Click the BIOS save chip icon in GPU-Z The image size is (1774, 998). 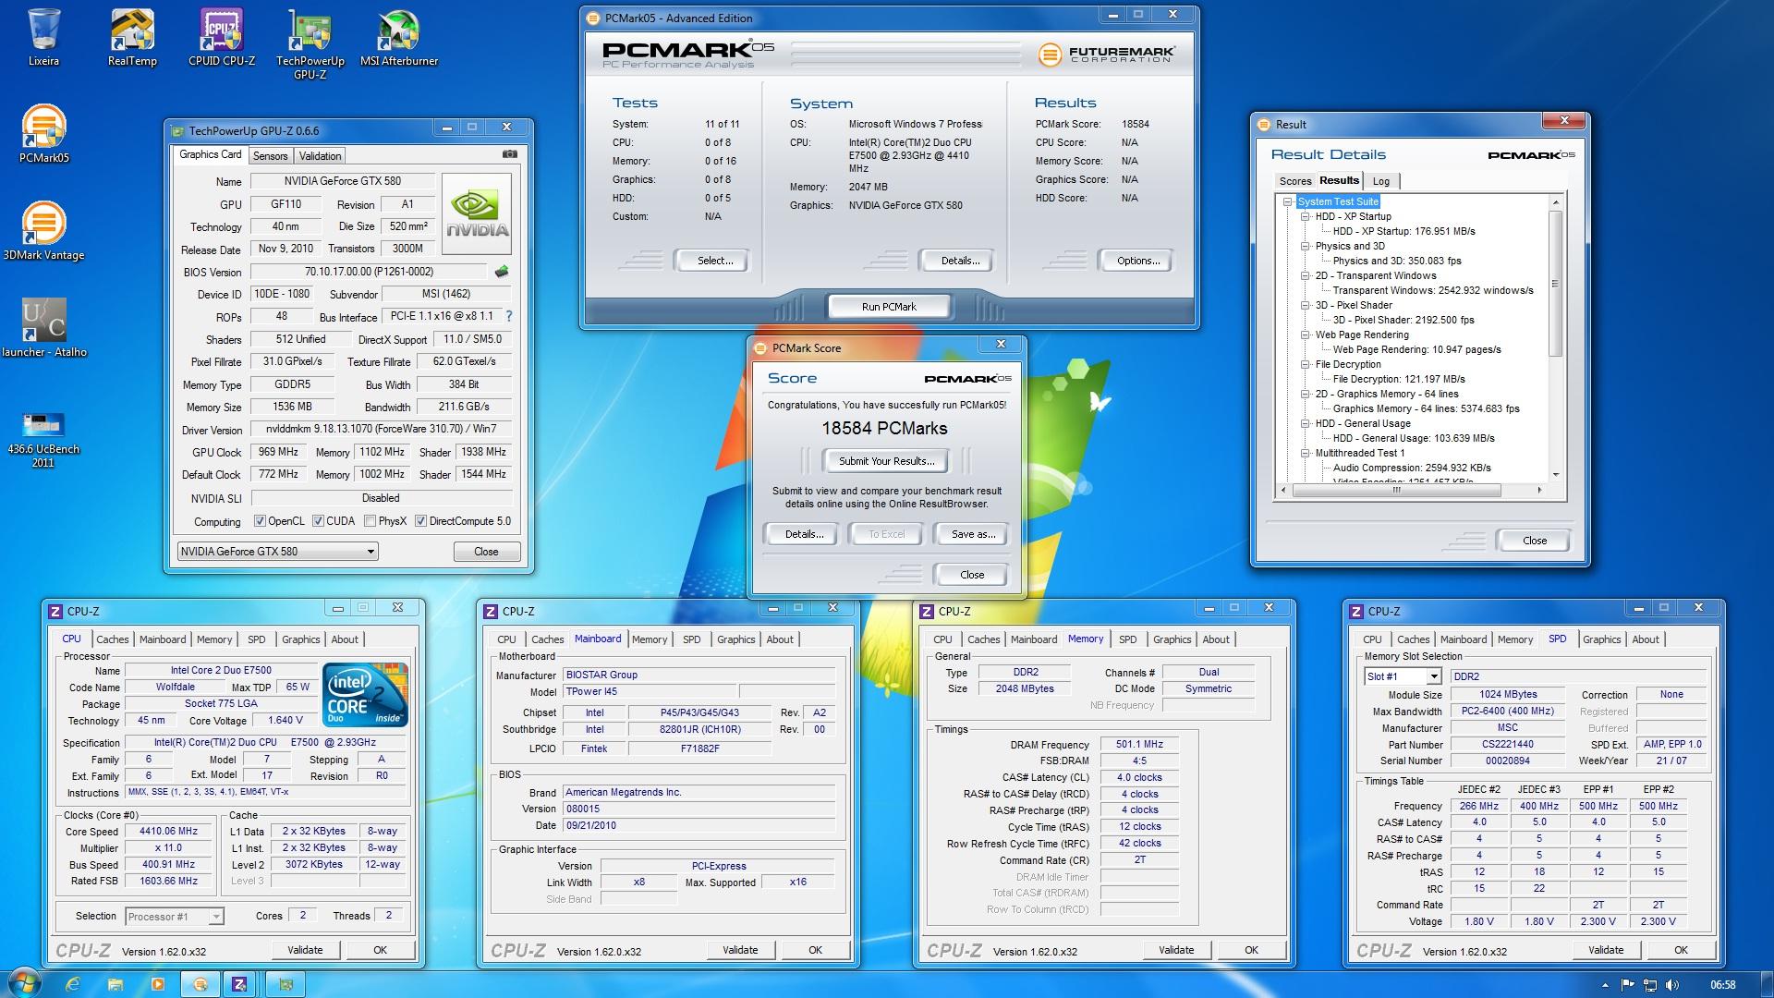pyautogui.click(x=501, y=272)
